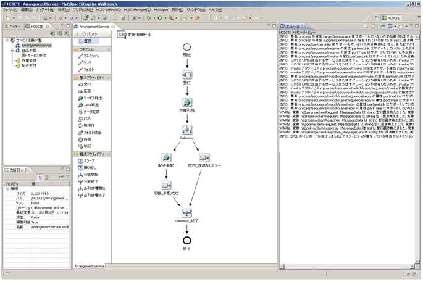Select the Java呼出 palette item

pyautogui.click(x=90, y=106)
